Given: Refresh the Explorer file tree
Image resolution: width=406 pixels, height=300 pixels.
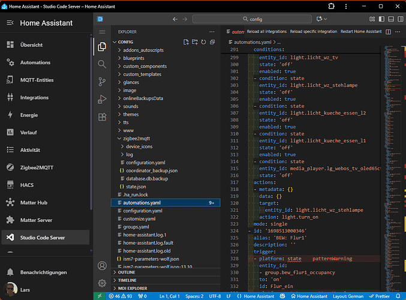Looking at the screenshot, I should (x=204, y=42).
